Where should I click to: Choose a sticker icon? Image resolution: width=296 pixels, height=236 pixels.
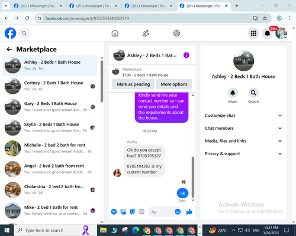tap(133, 212)
